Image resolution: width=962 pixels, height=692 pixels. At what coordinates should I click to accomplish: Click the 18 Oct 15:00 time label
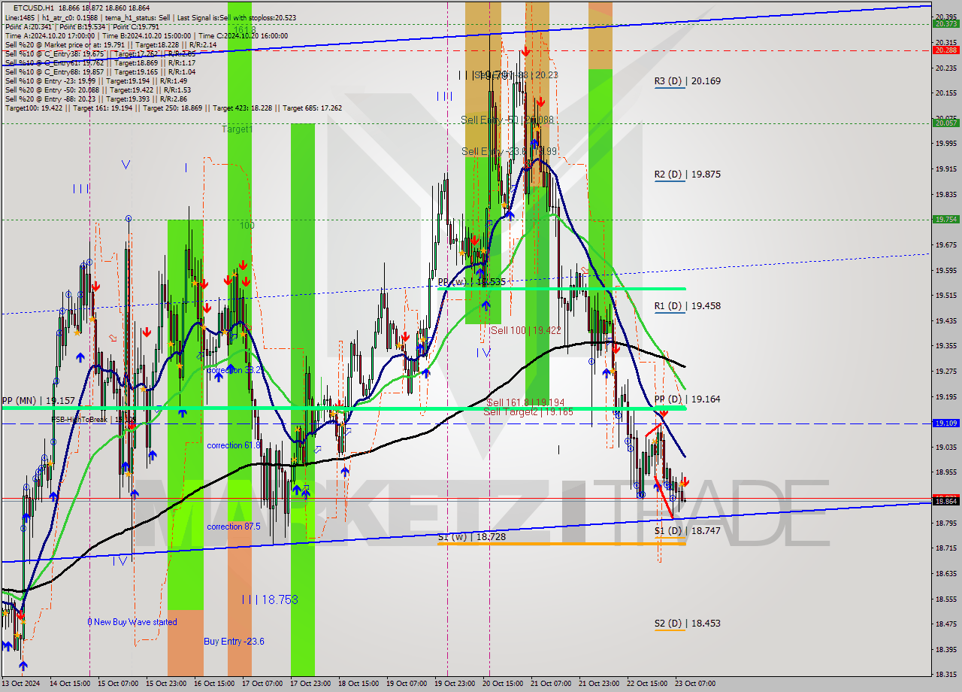coord(358,684)
